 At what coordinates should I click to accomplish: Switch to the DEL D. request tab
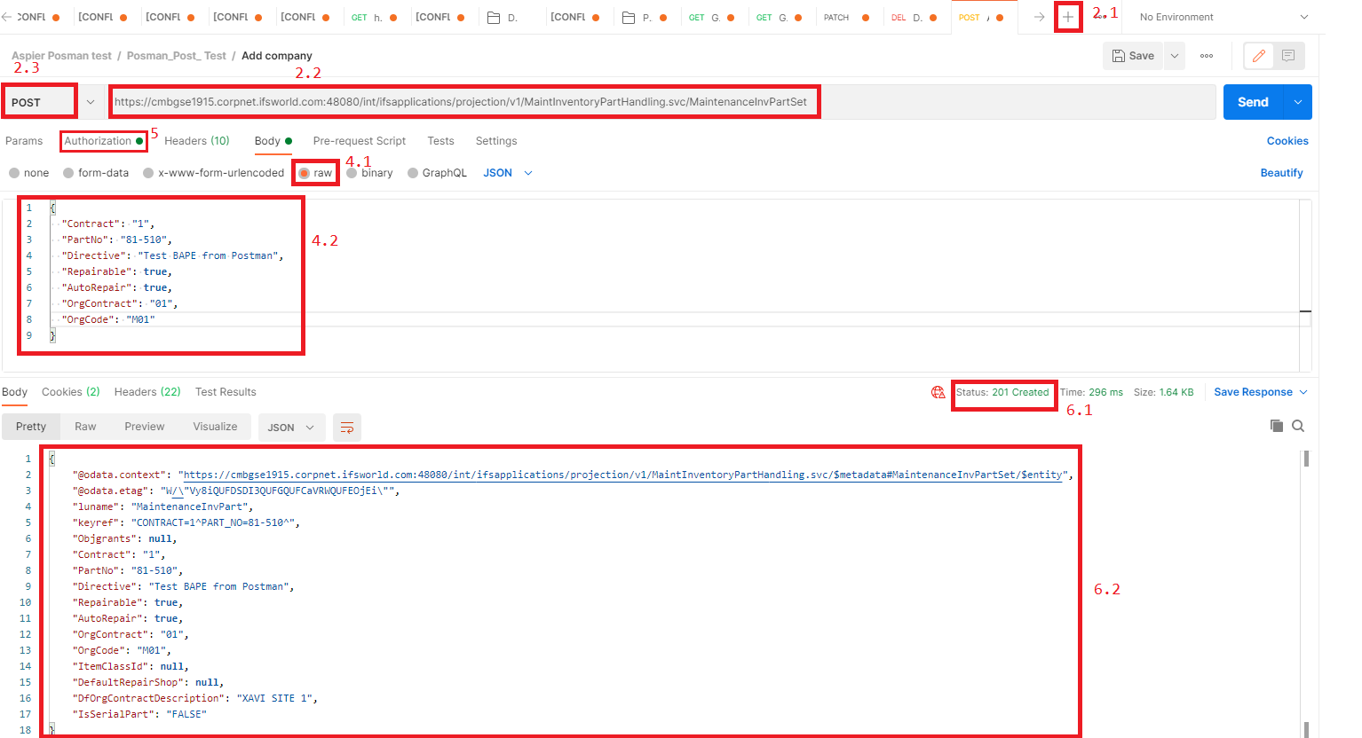pos(915,17)
